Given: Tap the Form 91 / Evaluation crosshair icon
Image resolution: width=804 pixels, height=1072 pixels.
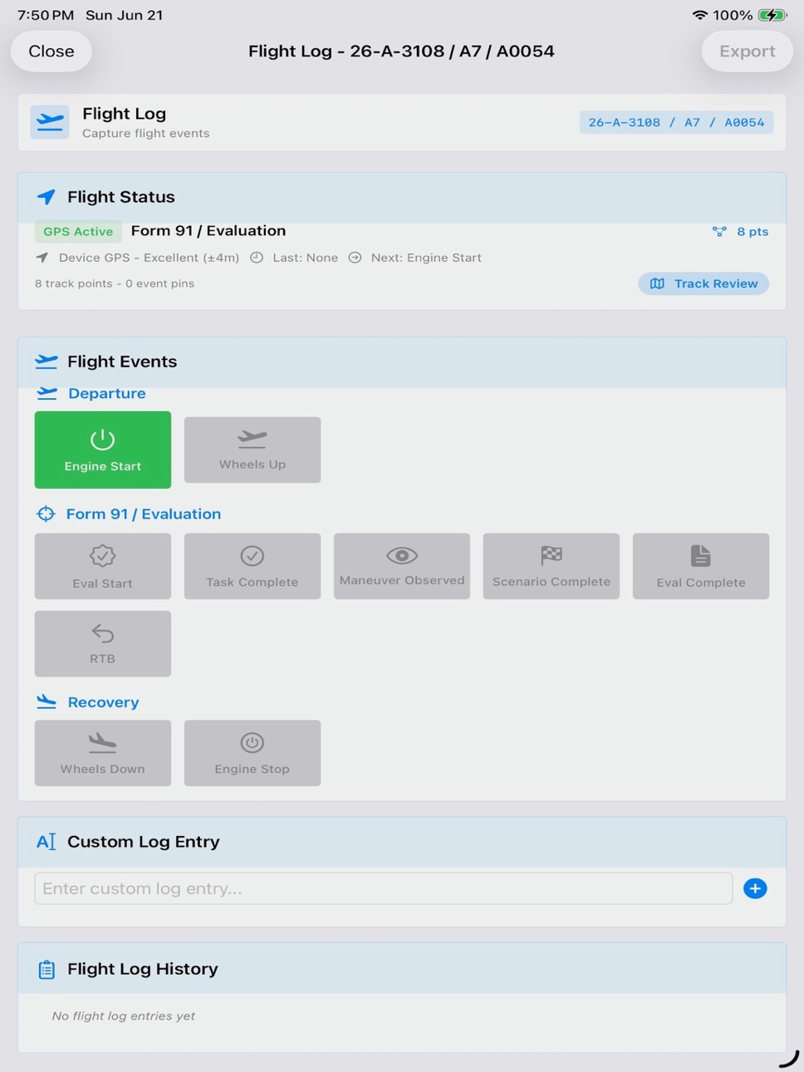Looking at the screenshot, I should 46,514.
